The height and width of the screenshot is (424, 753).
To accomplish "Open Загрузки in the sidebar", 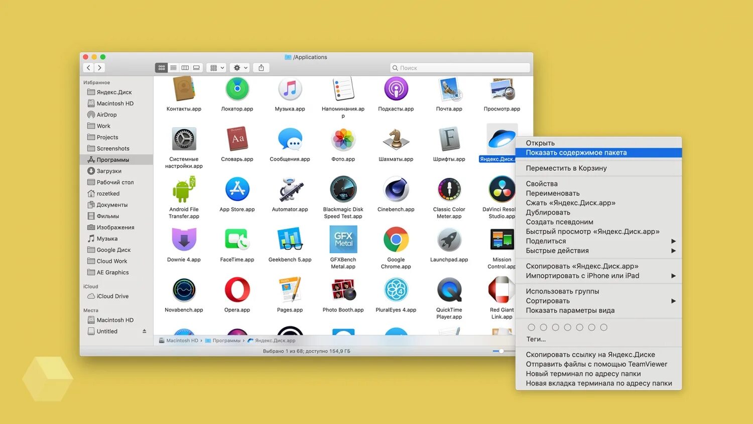I will pyautogui.click(x=116, y=171).
